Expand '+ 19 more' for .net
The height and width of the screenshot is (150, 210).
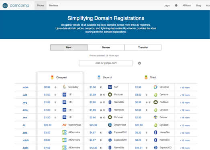tap(185, 95)
